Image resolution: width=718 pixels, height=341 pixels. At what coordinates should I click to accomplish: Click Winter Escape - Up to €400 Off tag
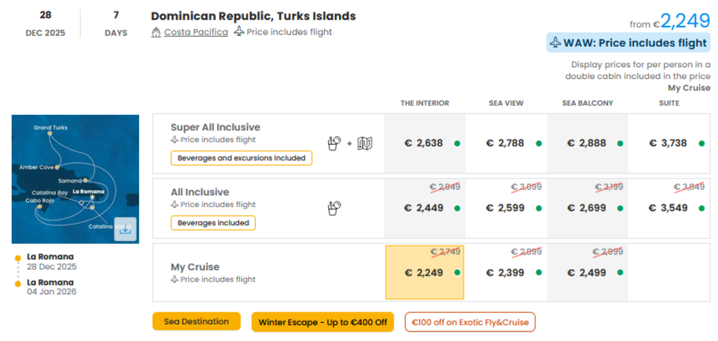[323, 322]
